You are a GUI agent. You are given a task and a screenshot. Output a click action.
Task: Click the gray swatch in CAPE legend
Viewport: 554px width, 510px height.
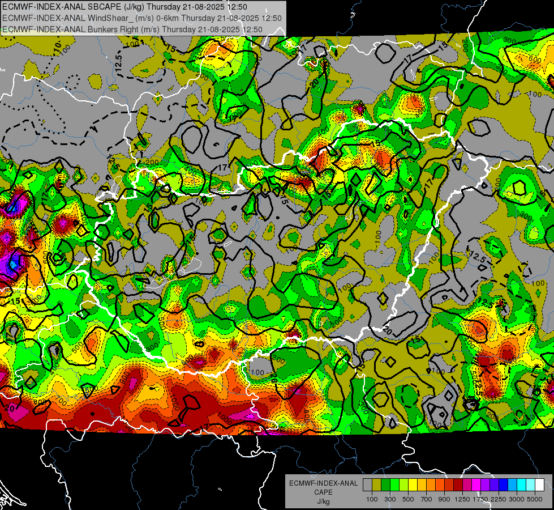367,485
